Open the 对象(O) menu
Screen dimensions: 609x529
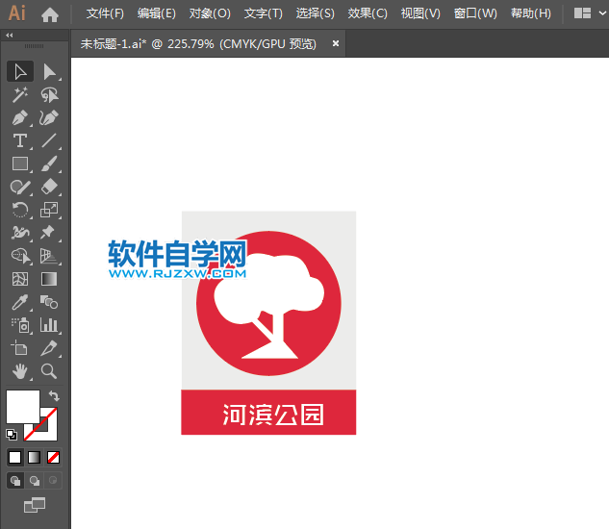point(210,13)
